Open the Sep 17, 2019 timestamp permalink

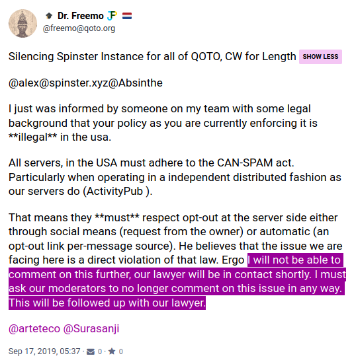[44, 351]
